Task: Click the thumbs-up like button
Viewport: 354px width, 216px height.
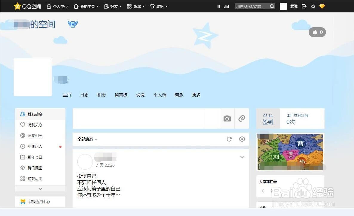Action: [317, 32]
